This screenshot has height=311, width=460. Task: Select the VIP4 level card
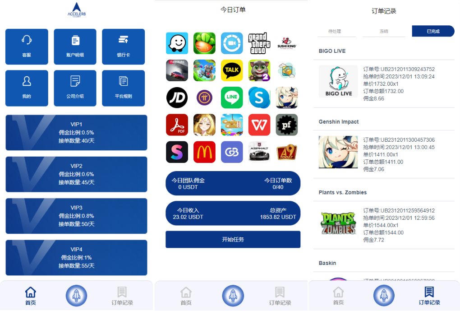click(x=76, y=258)
